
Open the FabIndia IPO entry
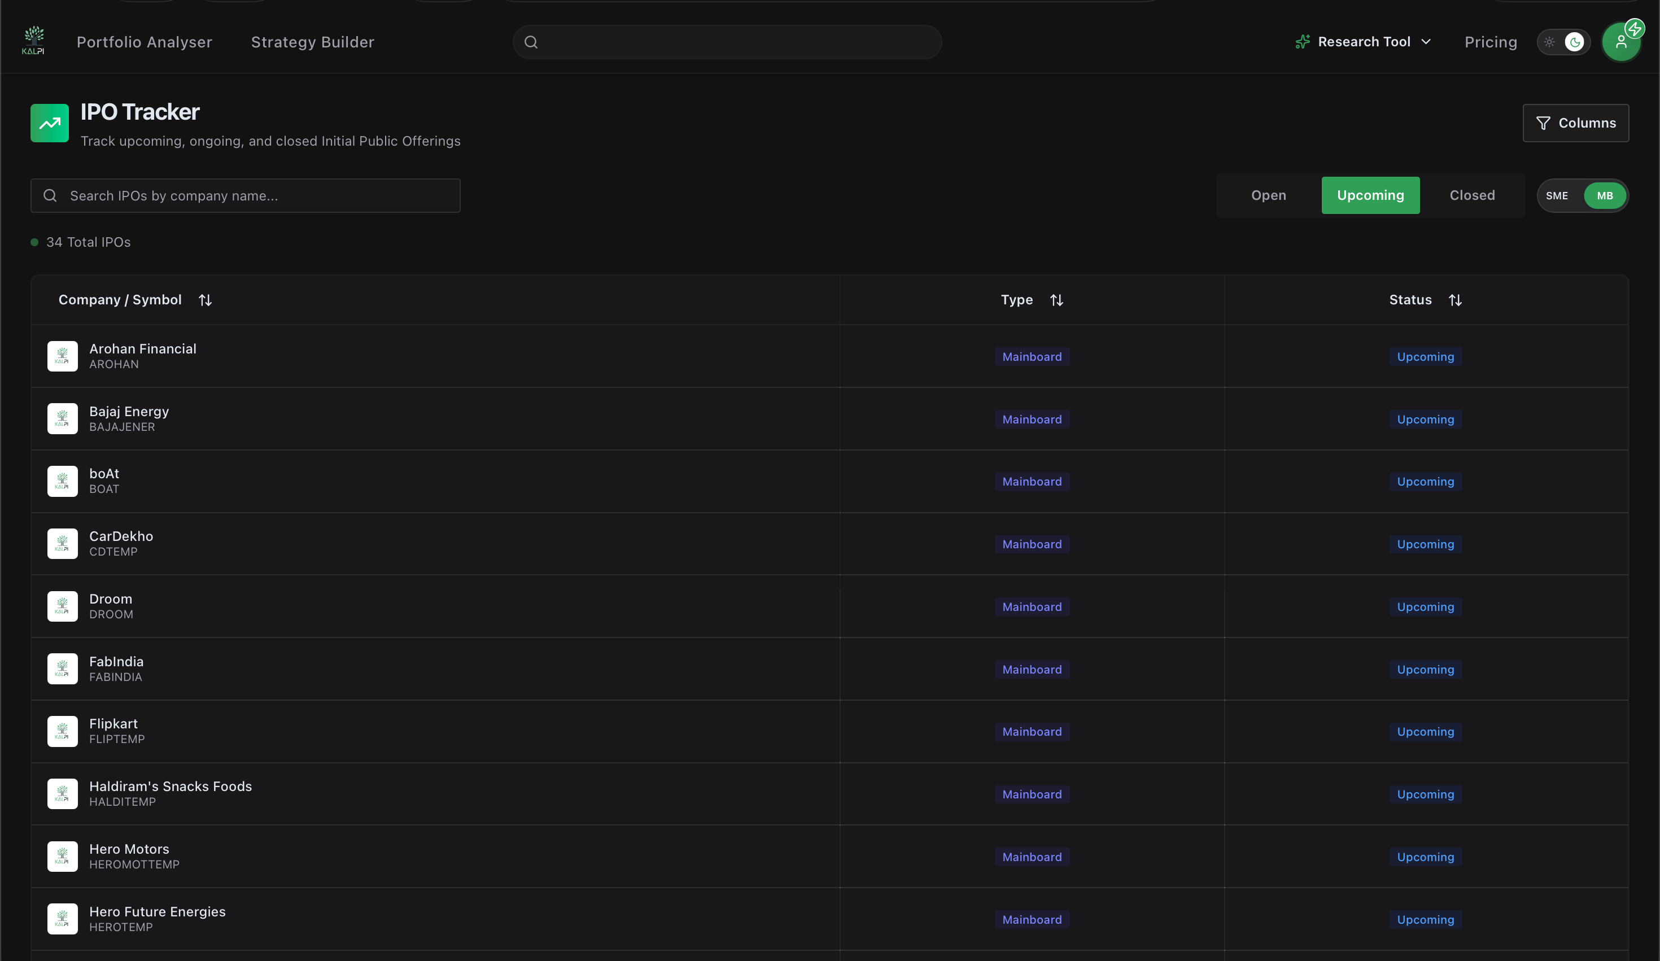829,669
